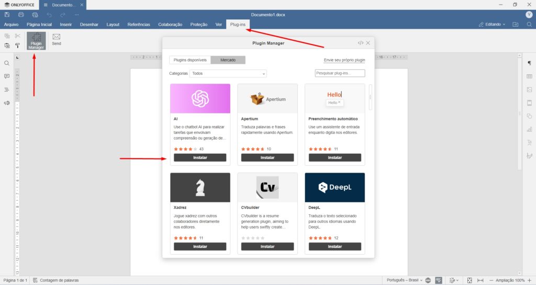Install the AI plugin
Screen dimensions: 536x285
click(x=200, y=158)
